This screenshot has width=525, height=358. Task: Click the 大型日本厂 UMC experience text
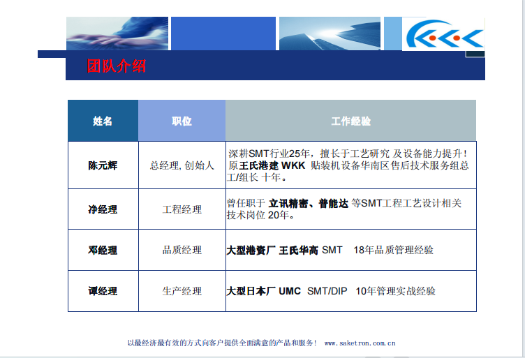pos(264,291)
